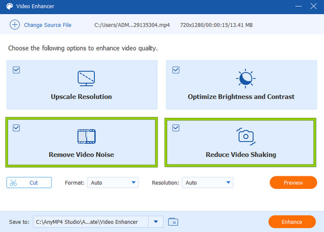The height and width of the screenshot is (232, 324).
Task: Click the Optimize Brightness sun icon
Action: [x=246, y=78]
